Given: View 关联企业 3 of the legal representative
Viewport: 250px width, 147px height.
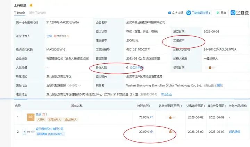Looking at the screenshot, I should point(61,36).
